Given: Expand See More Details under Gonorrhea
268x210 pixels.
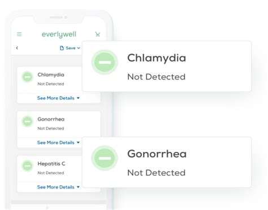Looking at the screenshot, I should [x=58, y=143].
